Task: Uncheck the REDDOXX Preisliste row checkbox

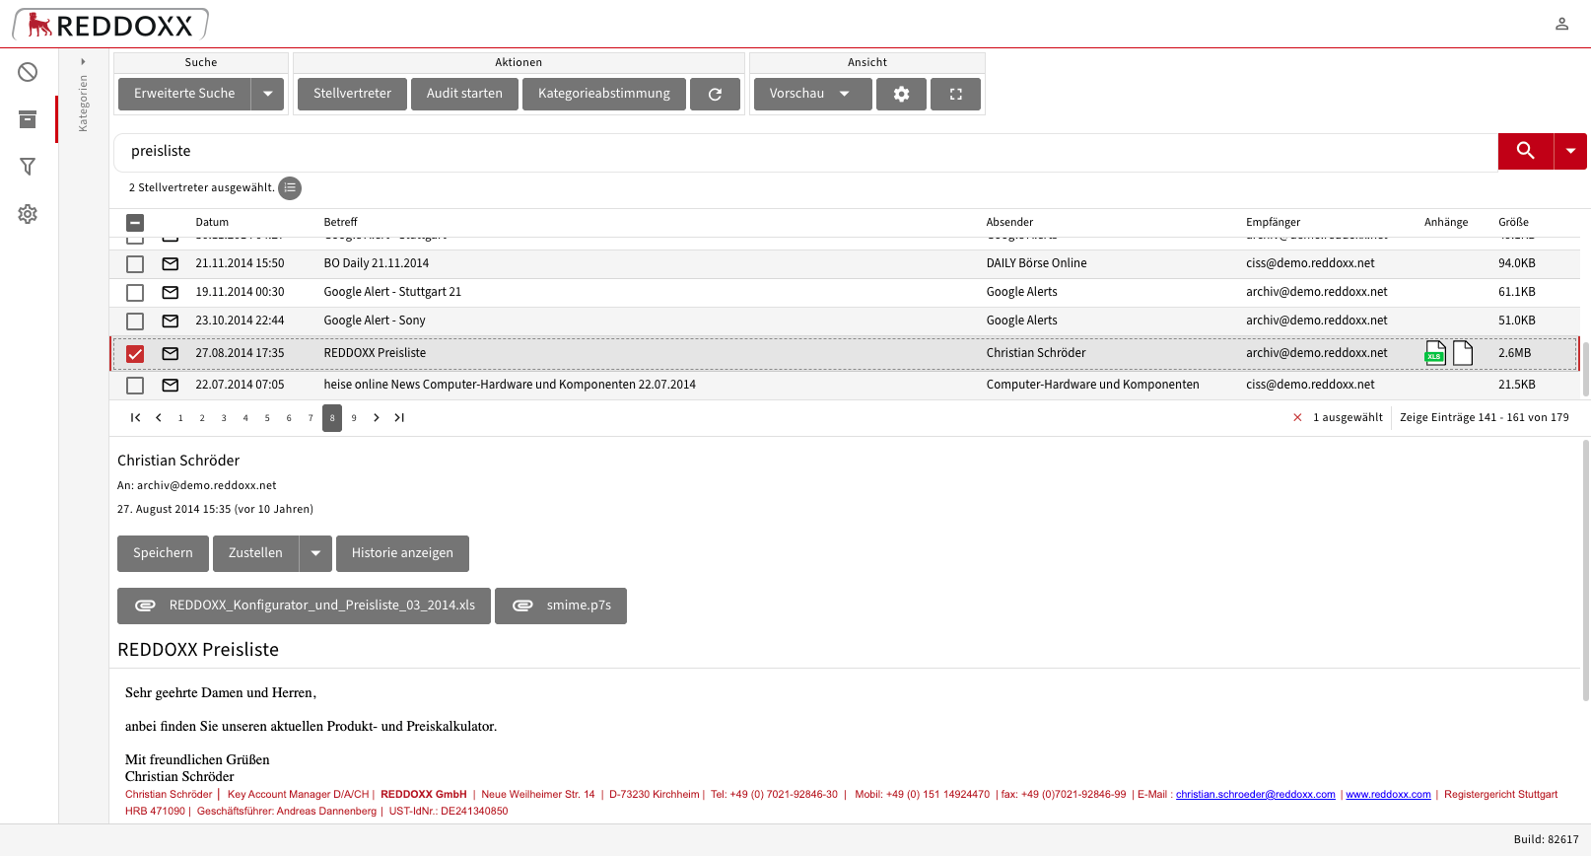Action: [135, 354]
